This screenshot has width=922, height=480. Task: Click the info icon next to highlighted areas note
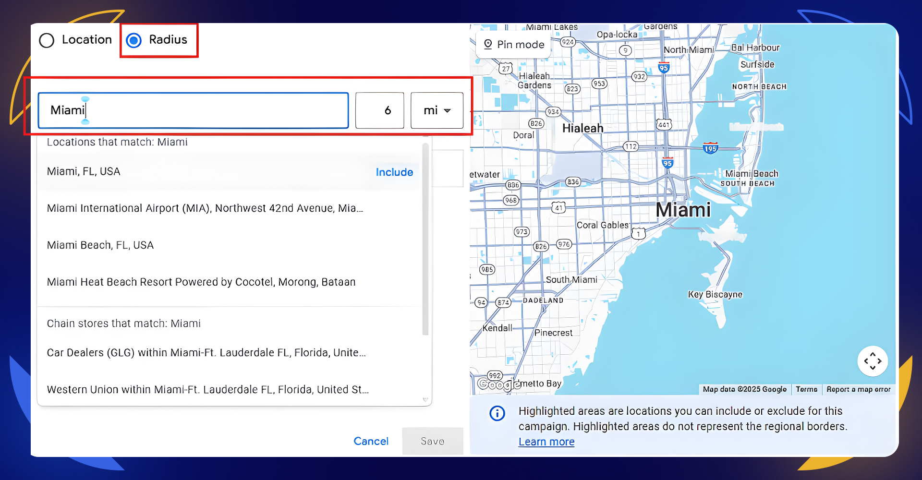pos(497,413)
